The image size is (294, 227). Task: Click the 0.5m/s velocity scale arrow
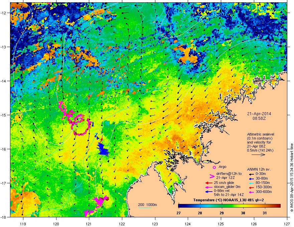click(258, 155)
